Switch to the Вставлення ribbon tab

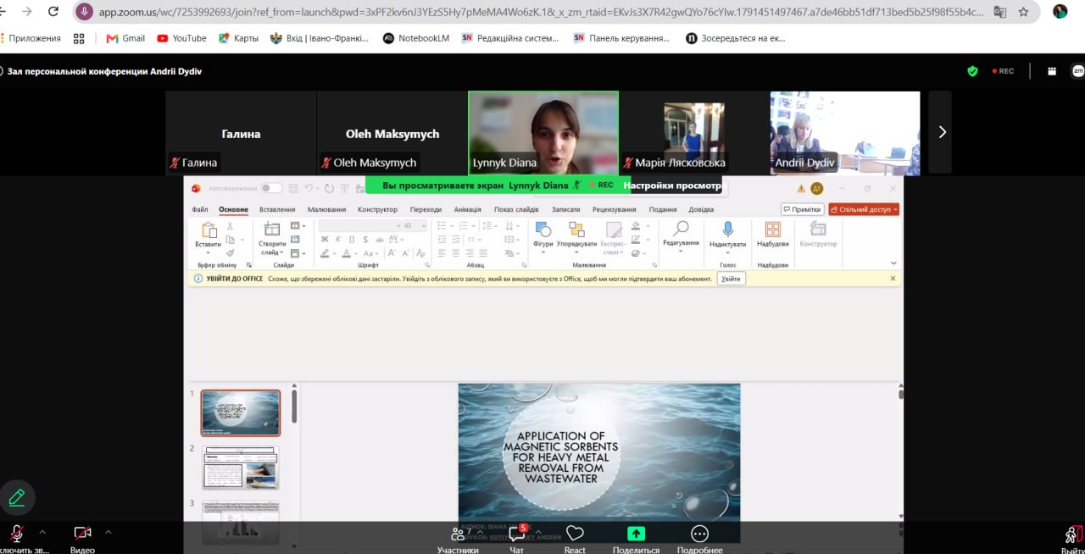click(277, 209)
